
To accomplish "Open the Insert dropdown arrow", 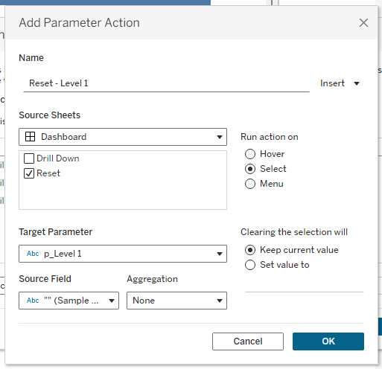I will pyautogui.click(x=357, y=83).
